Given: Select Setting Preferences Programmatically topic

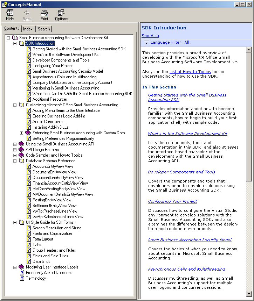Looking at the screenshot, I should [63, 138].
